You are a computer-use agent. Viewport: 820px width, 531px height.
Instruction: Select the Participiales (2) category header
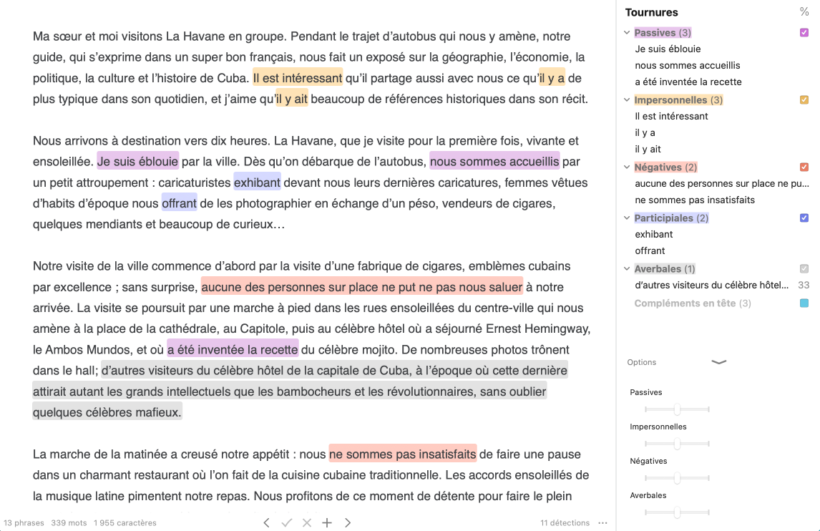point(671,218)
